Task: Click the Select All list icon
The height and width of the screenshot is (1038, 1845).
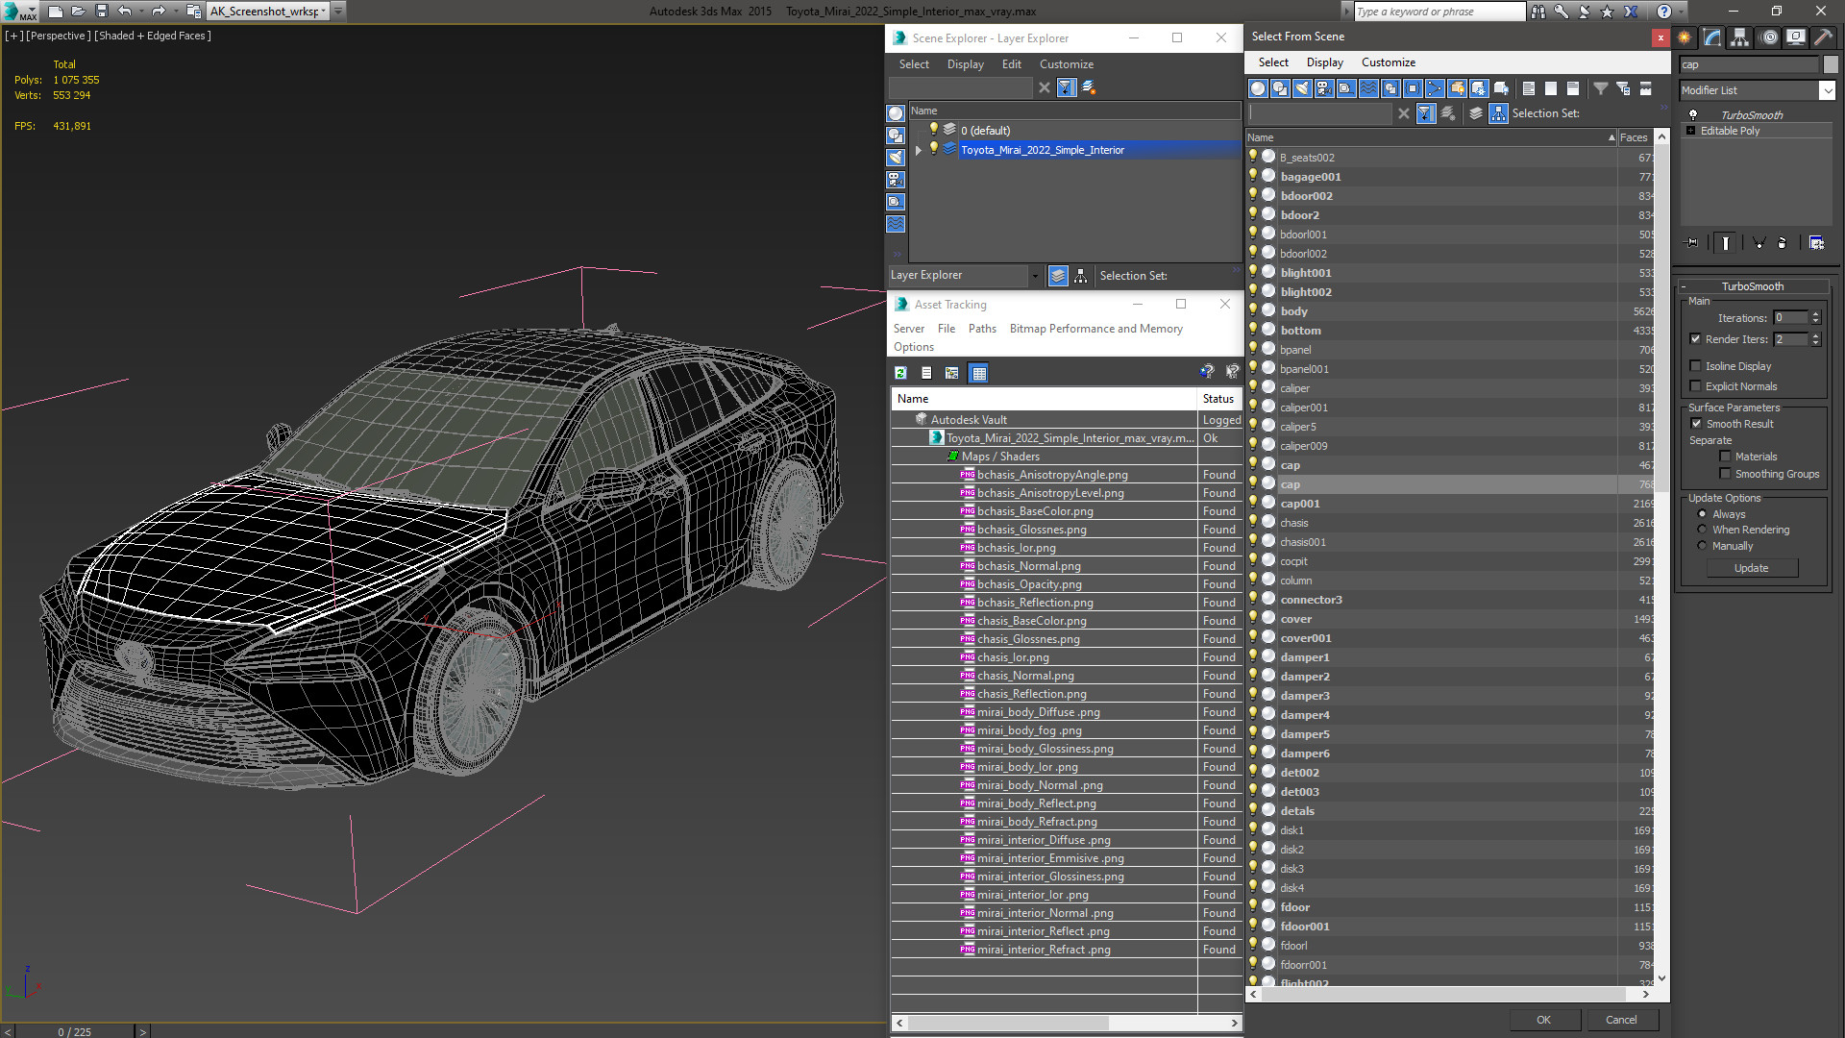Action: coord(1529,88)
